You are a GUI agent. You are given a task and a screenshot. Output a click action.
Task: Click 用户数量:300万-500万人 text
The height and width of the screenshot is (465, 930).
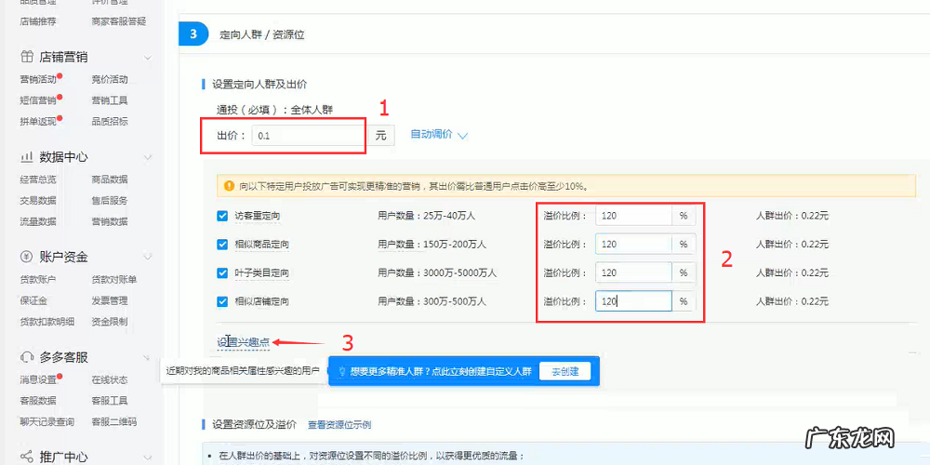(x=432, y=301)
